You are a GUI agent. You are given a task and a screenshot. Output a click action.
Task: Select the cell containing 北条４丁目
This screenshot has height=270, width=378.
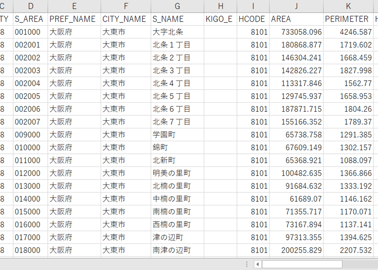pyautogui.click(x=178, y=83)
